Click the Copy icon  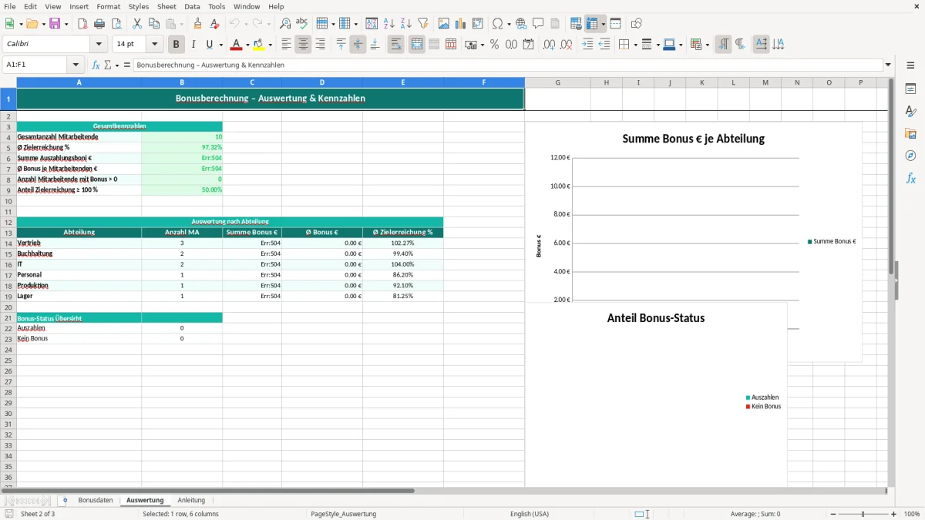pyautogui.click(x=154, y=24)
